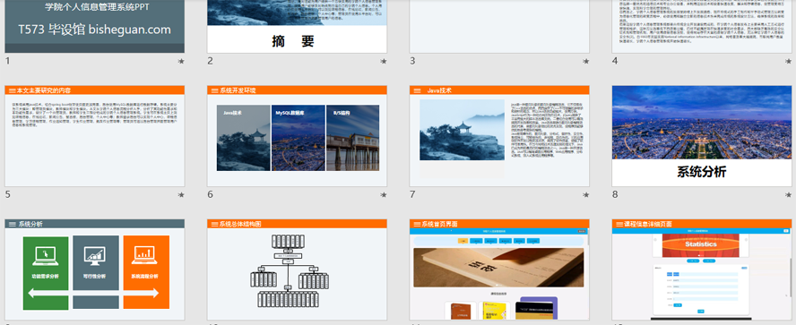The height and width of the screenshot is (325, 796).
Task: Click the transition star under slide 7
Action: [586, 194]
